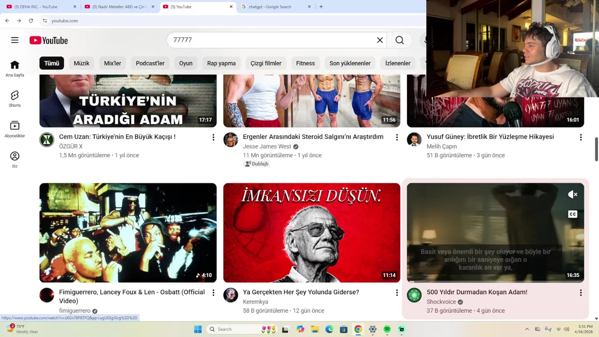The height and width of the screenshot is (337, 599).
Task: View site information icon in address bar
Action: (45, 21)
